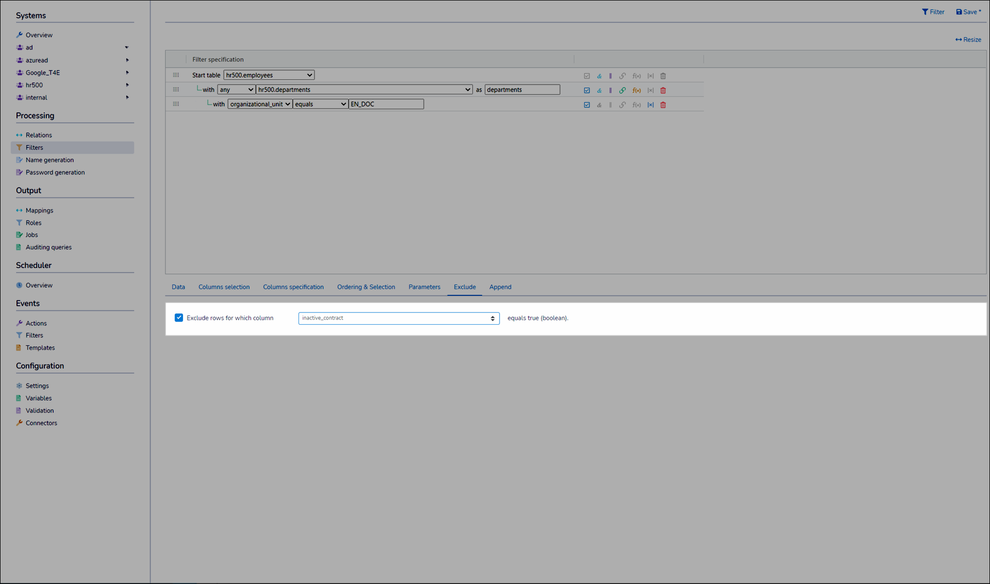Open the Start table hr500.employees dropdown
The image size is (990, 584).
(269, 75)
